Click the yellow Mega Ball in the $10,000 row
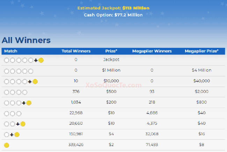The image size is (227, 152). point(35,82)
